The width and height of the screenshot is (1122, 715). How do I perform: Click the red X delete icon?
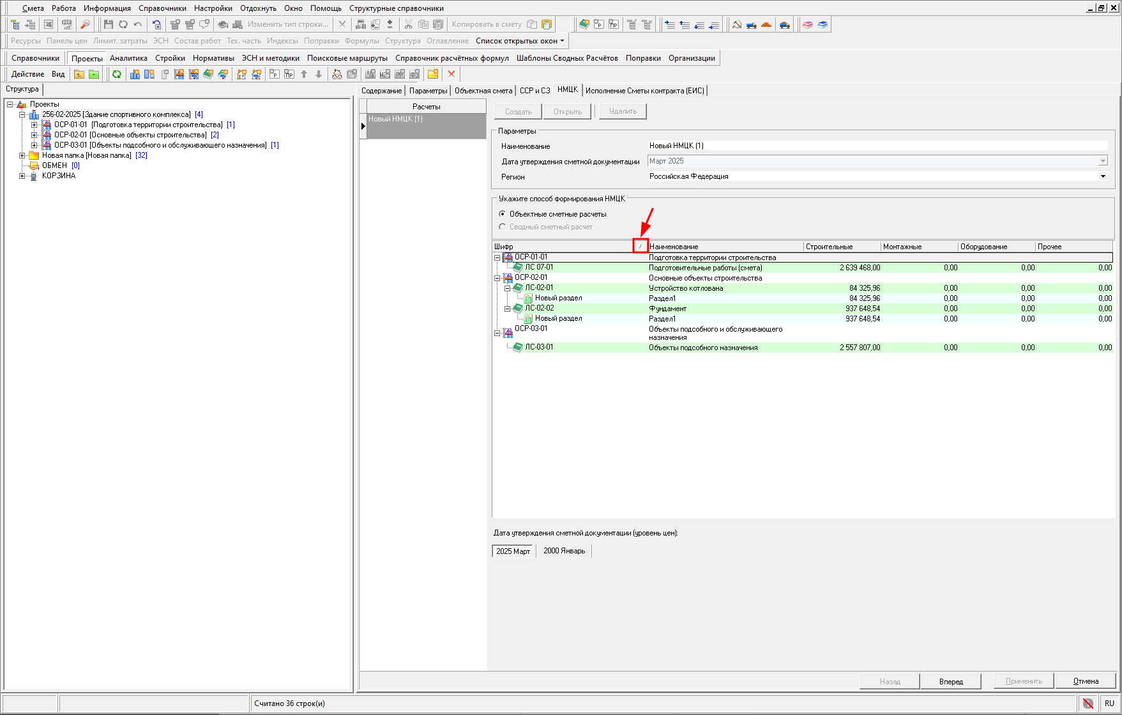[451, 74]
